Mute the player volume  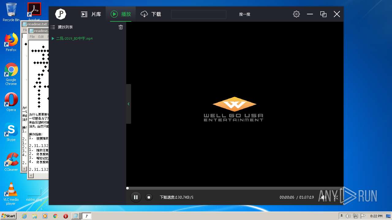pyautogui.click(x=323, y=197)
